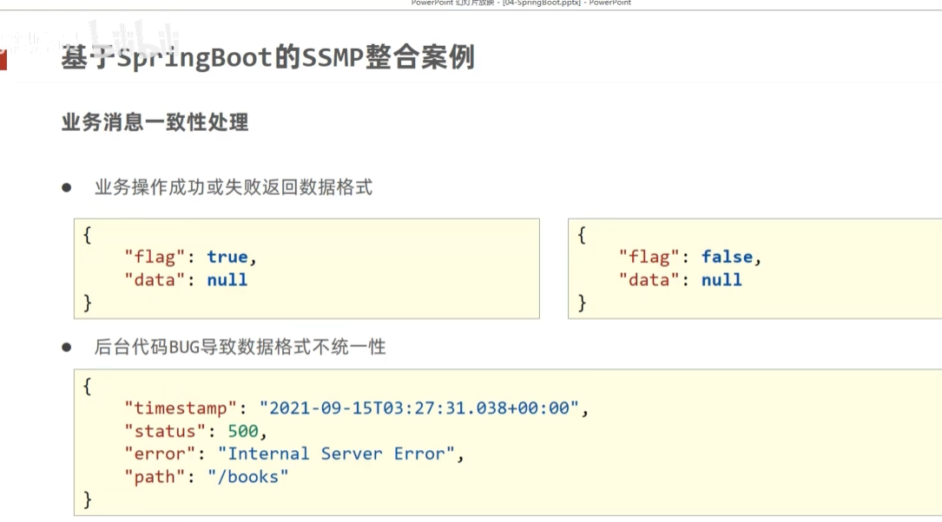Screen dimensions: 942x522
Task: Click "data": null in the true box
Action: 186,280
